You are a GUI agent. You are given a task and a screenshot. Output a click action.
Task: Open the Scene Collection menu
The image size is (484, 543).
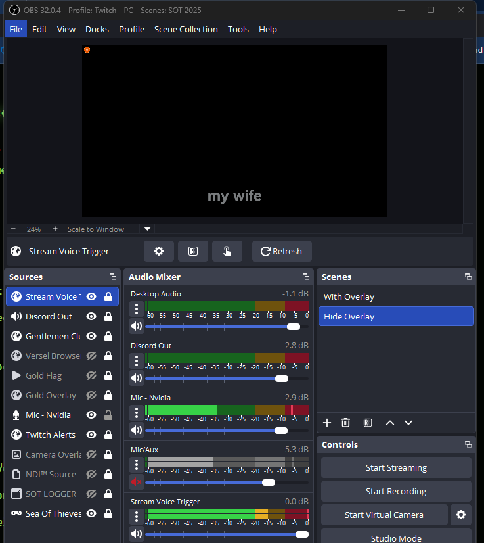[186, 30]
